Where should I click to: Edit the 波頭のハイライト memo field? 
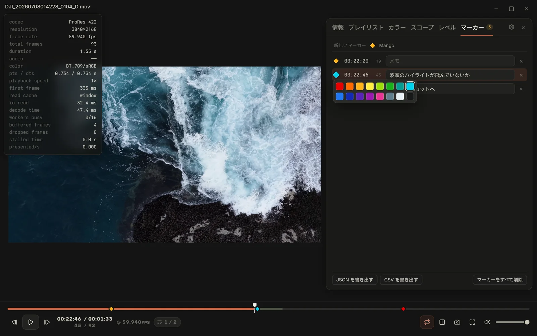[x=450, y=75]
